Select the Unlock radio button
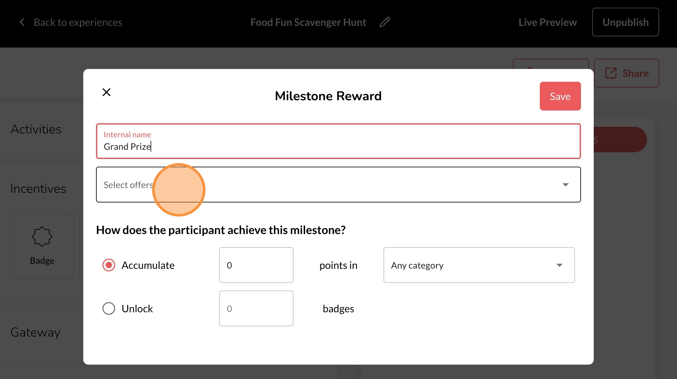 pyautogui.click(x=109, y=309)
